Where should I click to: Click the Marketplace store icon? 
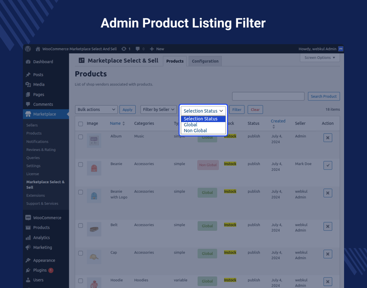pyautogui.click(x=28, y=114)
